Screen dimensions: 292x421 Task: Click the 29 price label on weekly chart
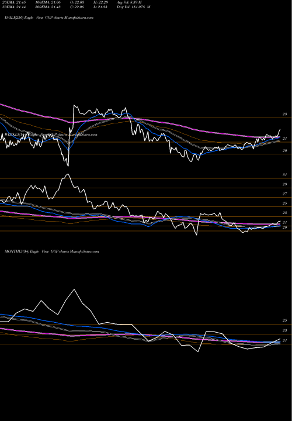285,184
